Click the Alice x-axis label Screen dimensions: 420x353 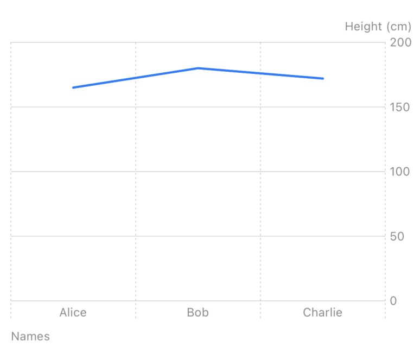pos(73,312)
